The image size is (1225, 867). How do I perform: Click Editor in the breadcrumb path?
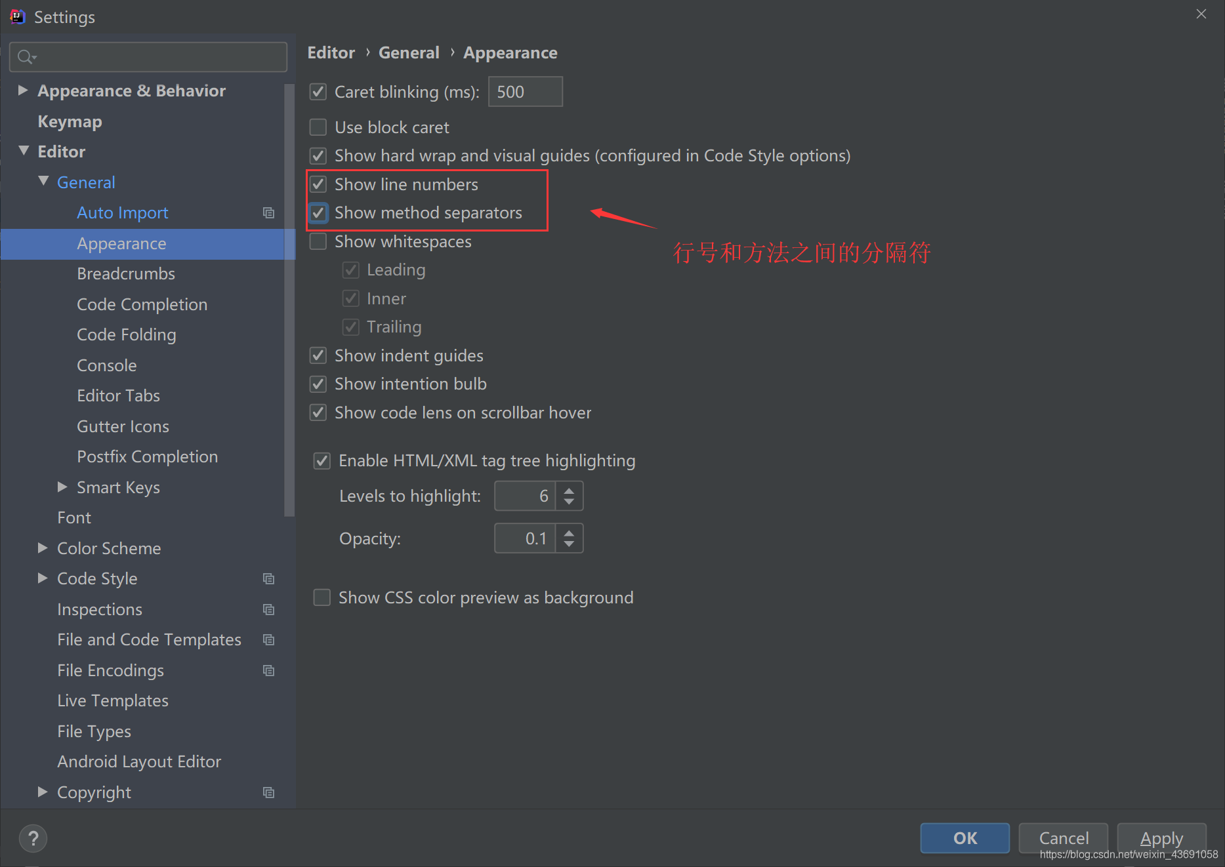tap(331, 52)
